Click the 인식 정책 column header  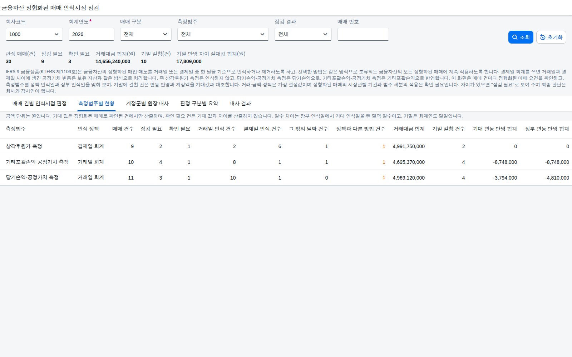point(88,129)
